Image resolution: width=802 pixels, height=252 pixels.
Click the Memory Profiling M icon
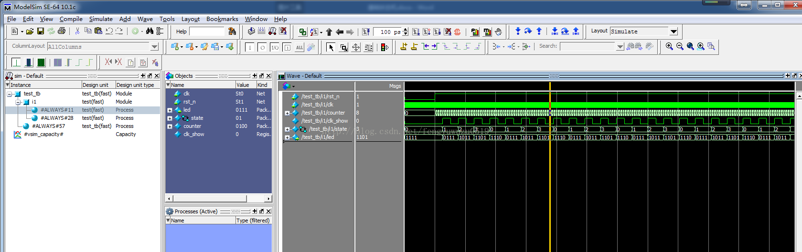pos(487,32)
